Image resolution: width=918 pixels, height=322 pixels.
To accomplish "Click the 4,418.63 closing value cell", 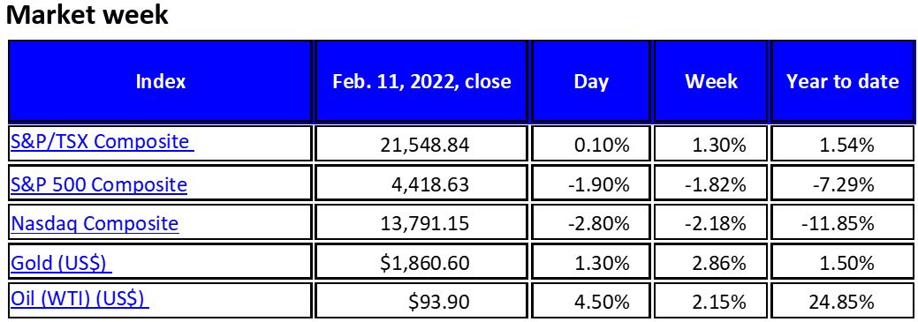I will pyautogui.click(x=421, y=184).
